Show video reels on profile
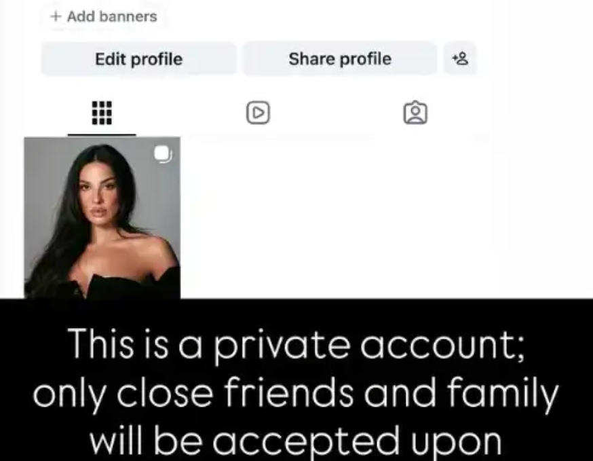This screenshot has height=461, width=593. [258, 113]
